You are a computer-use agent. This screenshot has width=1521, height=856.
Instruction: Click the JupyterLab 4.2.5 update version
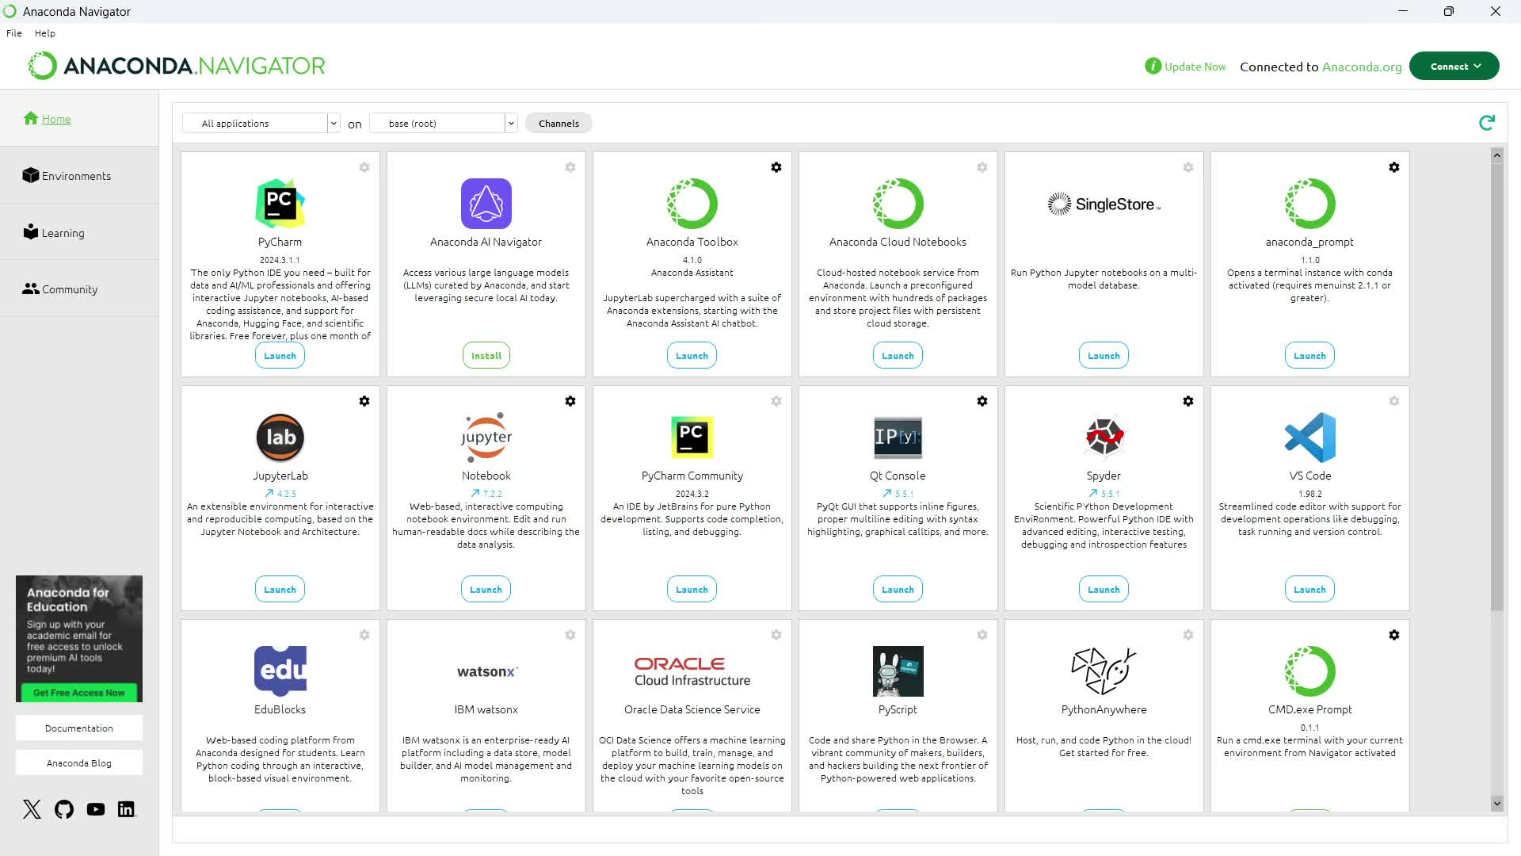280,494
